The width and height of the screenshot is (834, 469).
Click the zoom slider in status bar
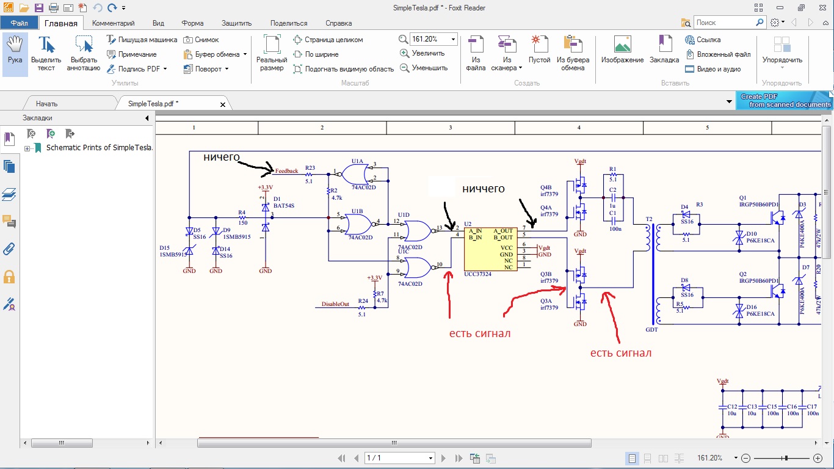click(786, 458)
